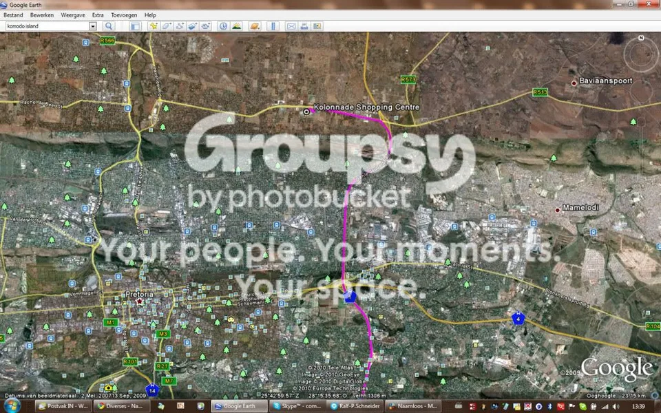Switch planet with the Saturn icon
This screenshot has height=413, width=661.
click(255, 26)
